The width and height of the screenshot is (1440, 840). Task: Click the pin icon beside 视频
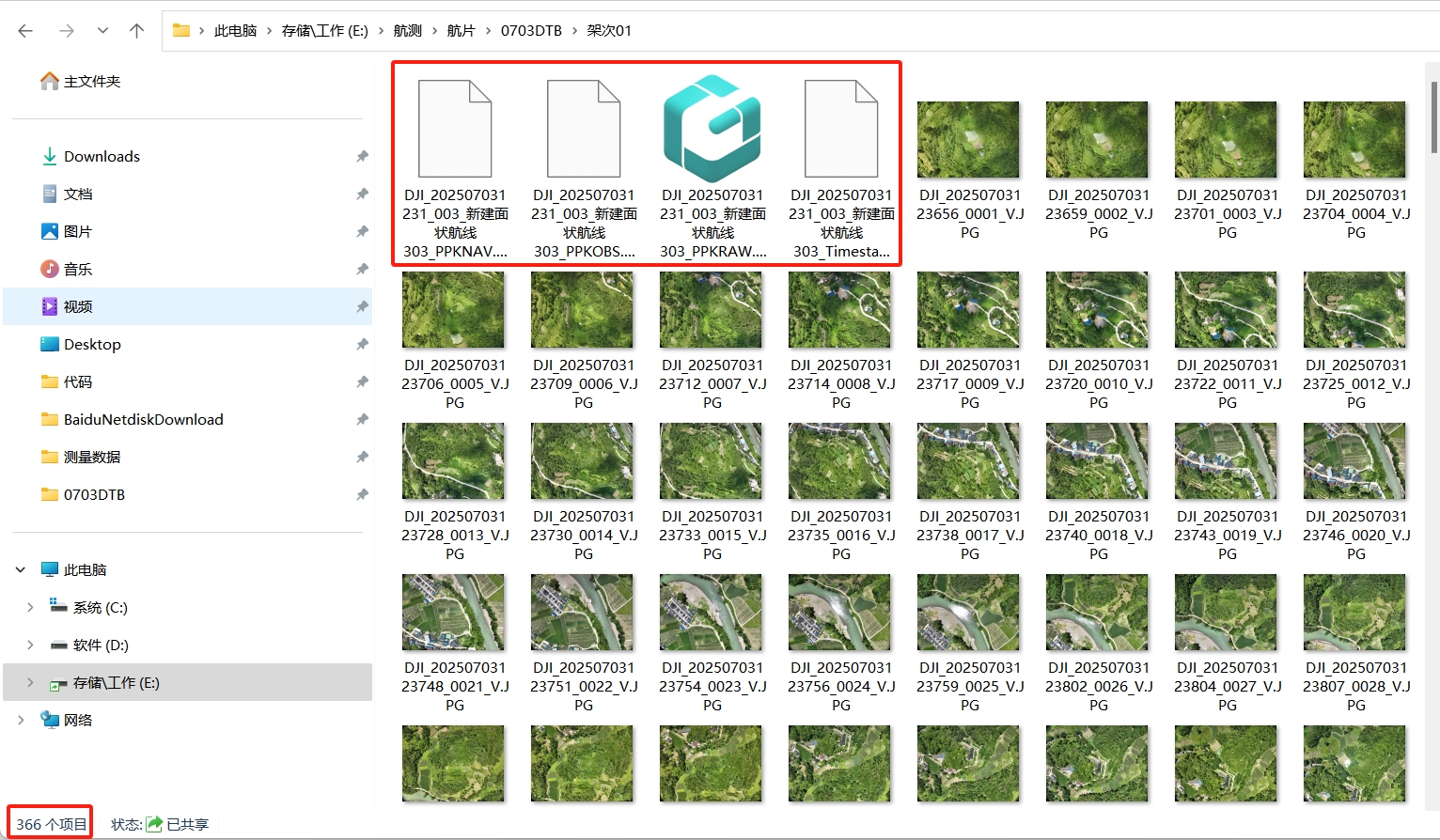pos(362,307)
